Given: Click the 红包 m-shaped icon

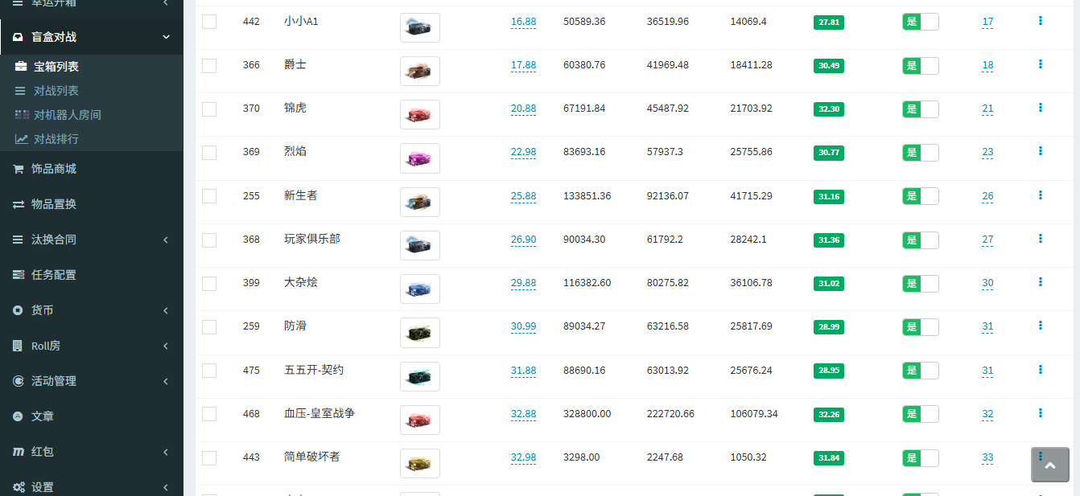Looking at the screenshot, I should point(18,451).
